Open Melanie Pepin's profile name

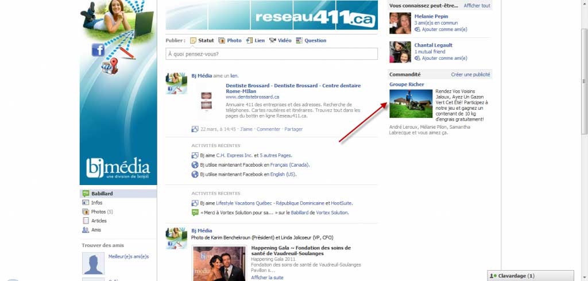point(431,17)
